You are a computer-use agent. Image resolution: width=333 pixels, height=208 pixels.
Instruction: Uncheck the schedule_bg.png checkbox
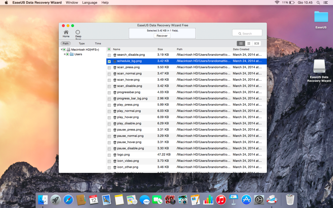[x=109, y=61]
